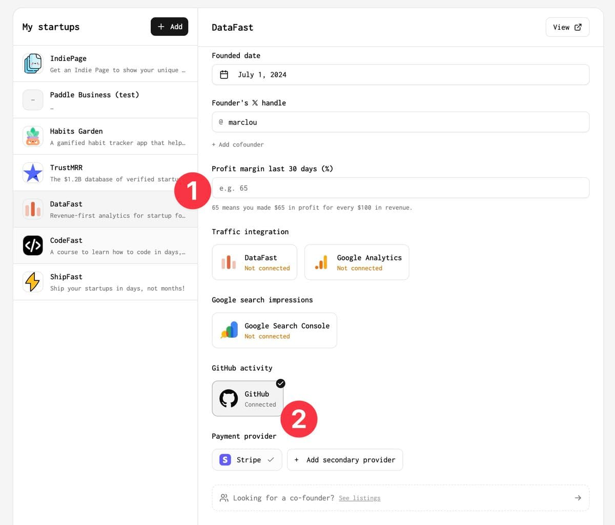Screen dimensions: 615x525
Task: Select ShipFast startup
Action: [x=105, y=282]
